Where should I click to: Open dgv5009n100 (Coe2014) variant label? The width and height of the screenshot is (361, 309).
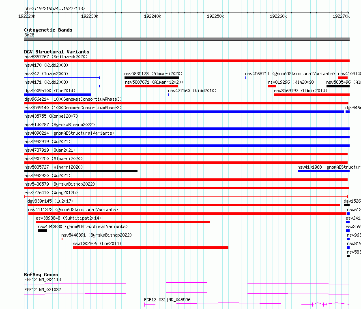50,91
